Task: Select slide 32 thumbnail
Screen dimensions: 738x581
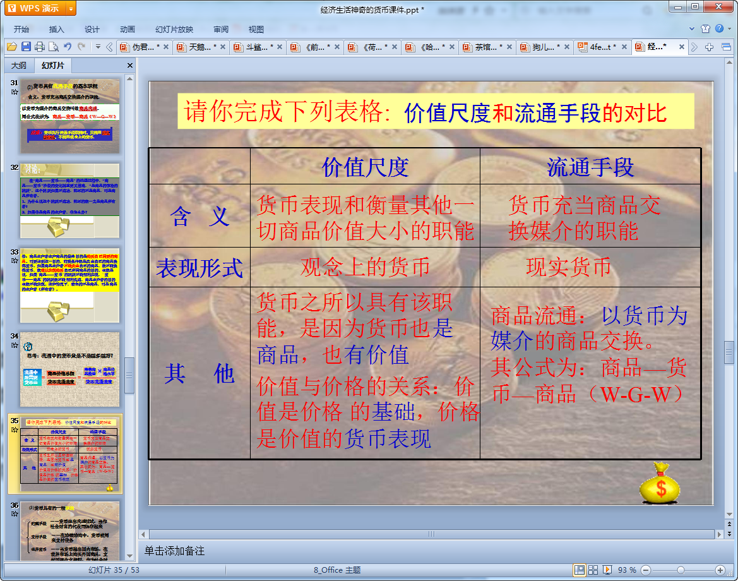Action: (69, 201)
